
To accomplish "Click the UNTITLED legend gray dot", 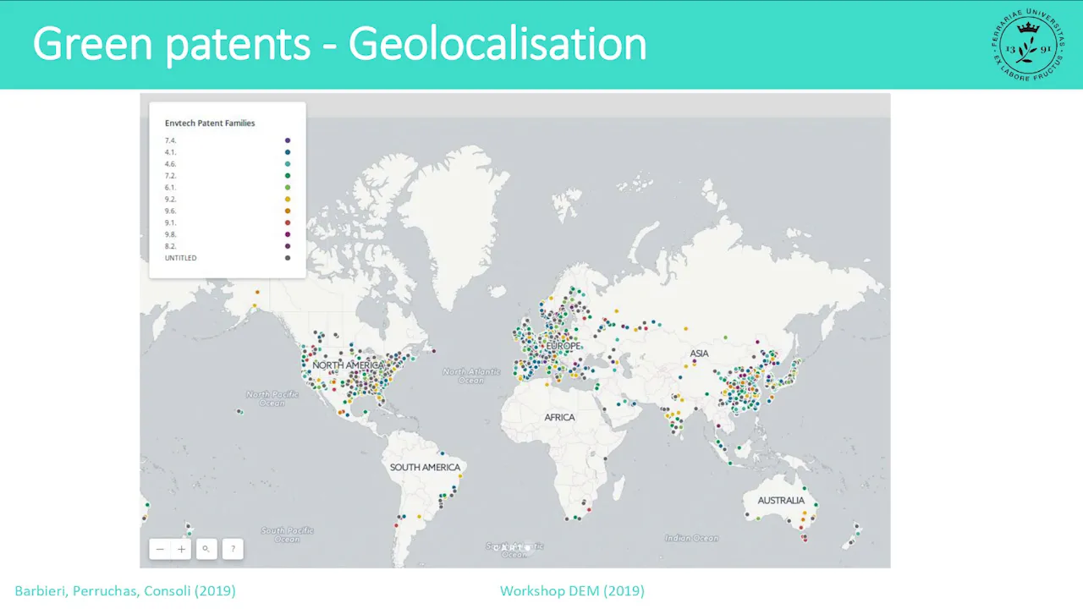I will (288, 258).
